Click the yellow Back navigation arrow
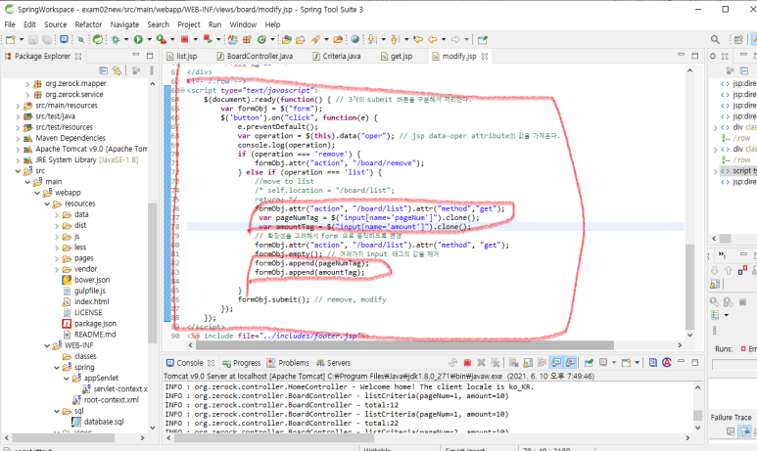 pyautogui.click(x=433, y=39)
